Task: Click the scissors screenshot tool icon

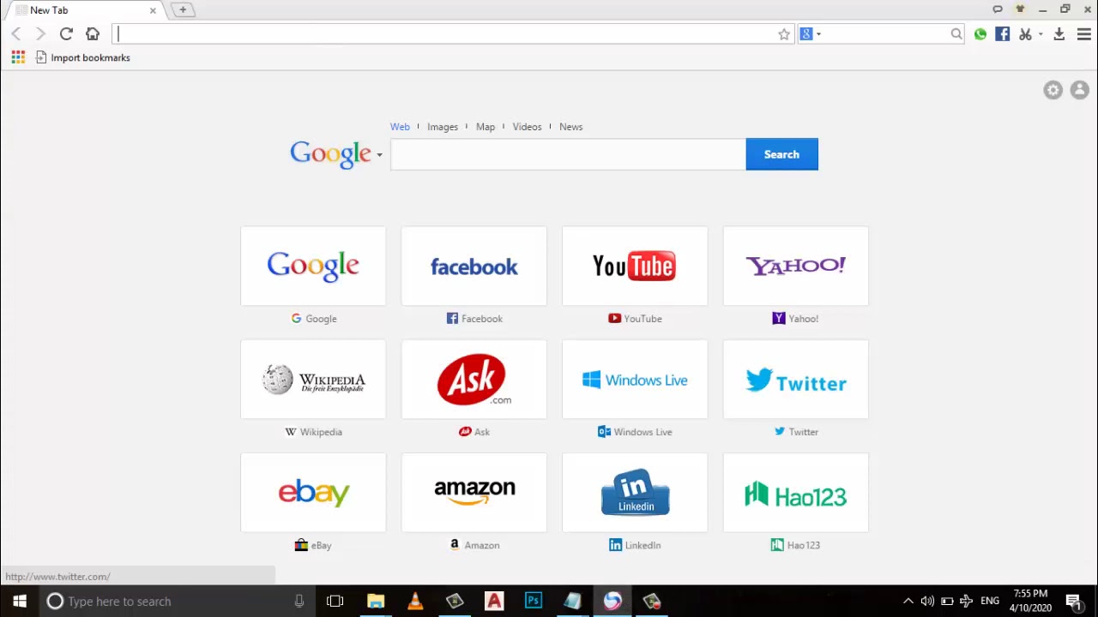Action: (1025, 34)
